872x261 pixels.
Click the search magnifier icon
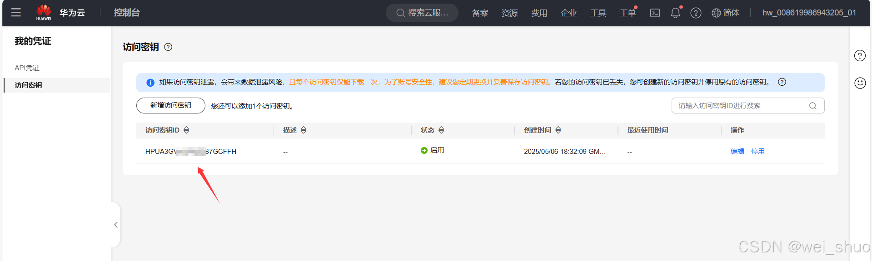click(x=813, y=106)
